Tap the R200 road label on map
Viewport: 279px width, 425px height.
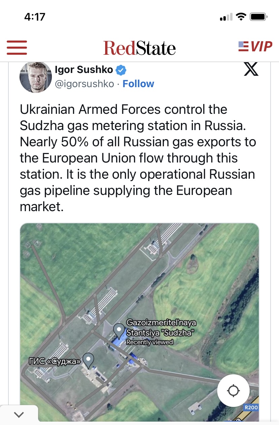(x=251, y=407)
